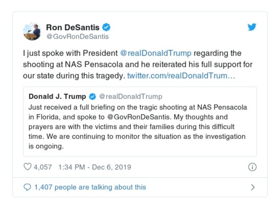
Task: Click Donald J. Trump's verified badge
Action: [93, 96]
